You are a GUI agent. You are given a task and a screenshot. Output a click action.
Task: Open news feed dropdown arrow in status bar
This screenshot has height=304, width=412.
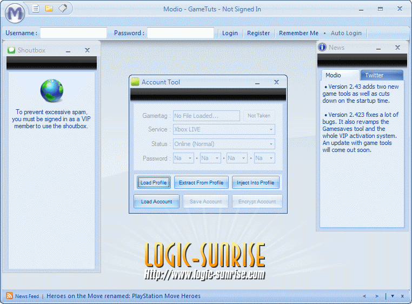coord(393,296)
